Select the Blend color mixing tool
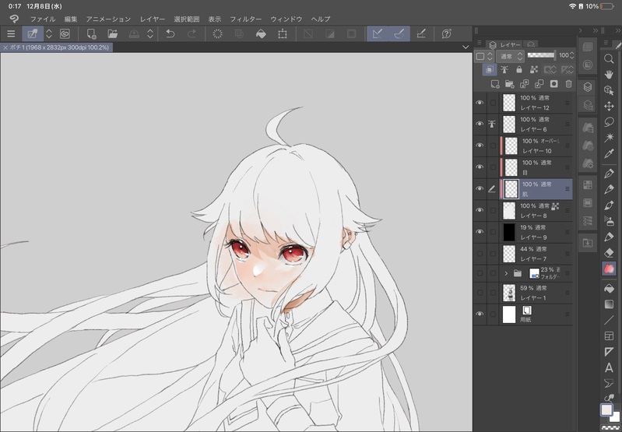This screenshot has width=622, height=432. pos(609,269)
